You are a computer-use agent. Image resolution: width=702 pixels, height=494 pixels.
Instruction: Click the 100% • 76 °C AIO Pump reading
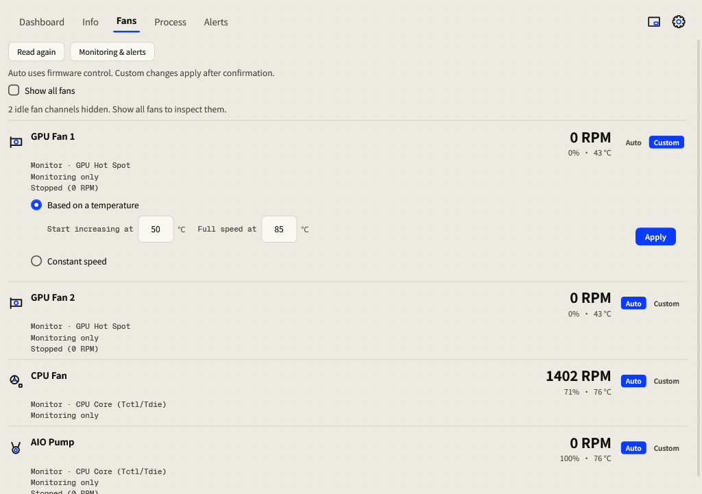pos(585,458)
